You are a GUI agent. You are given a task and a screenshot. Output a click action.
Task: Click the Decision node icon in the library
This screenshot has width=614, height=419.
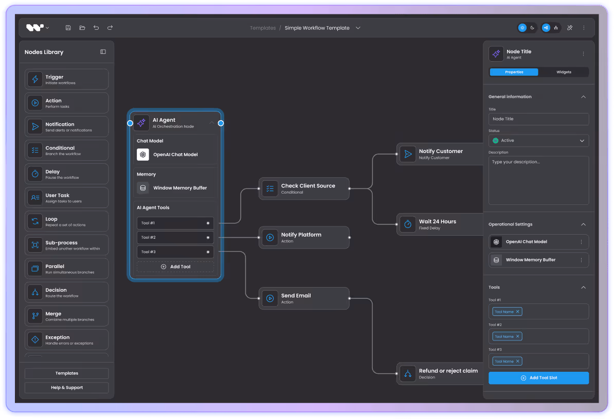click(x=35, y=292)
